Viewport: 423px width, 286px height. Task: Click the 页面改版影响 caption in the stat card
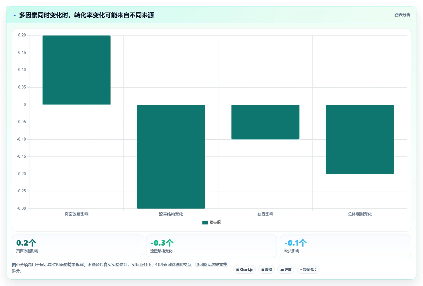click(x=27, y=251)
